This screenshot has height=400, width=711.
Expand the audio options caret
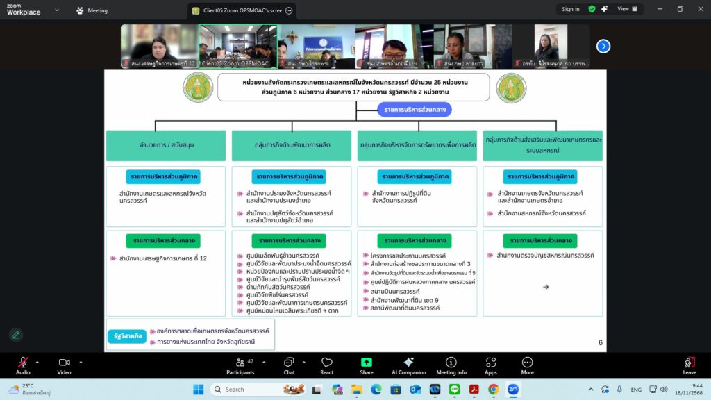click(37, 362)
